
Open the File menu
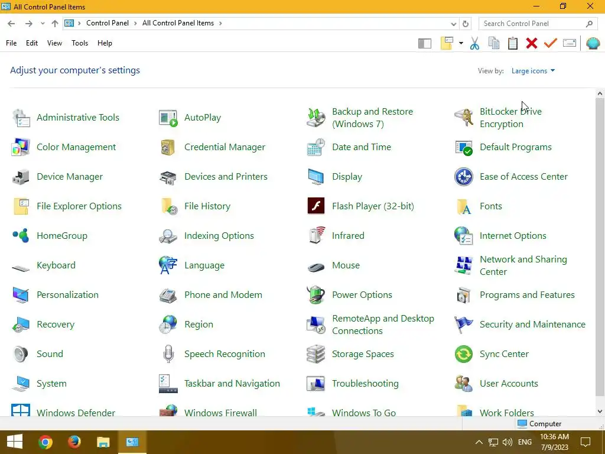tap(11, 43)
